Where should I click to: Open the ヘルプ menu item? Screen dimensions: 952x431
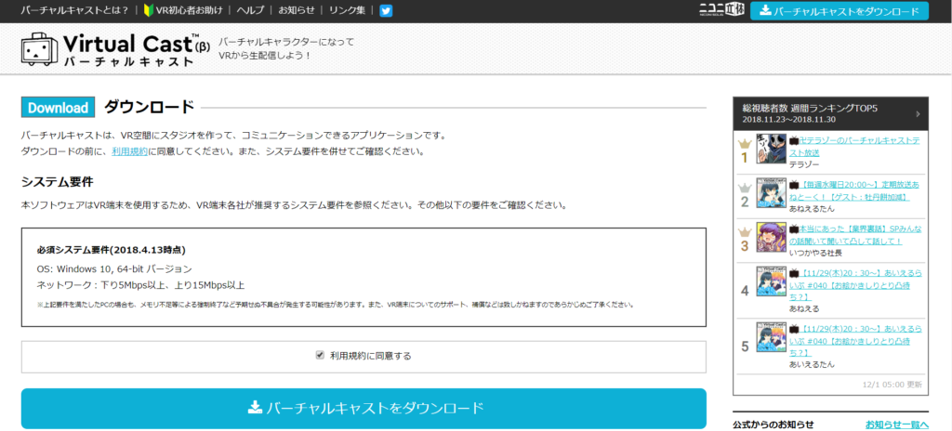tap(251, 10)
